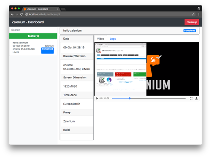The width and height of the screenshot is (211, 158).
Task: Click Completed badge in the test list
Action: 47,51
